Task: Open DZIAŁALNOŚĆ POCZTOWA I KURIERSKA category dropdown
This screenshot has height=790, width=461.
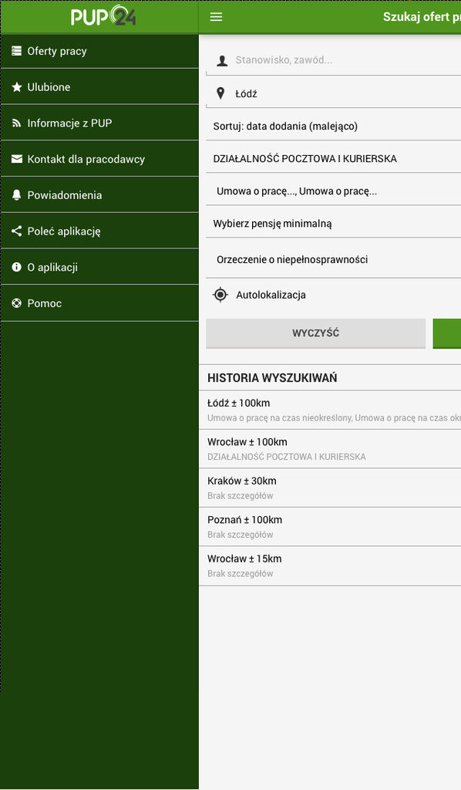Action: click(333, 159)
